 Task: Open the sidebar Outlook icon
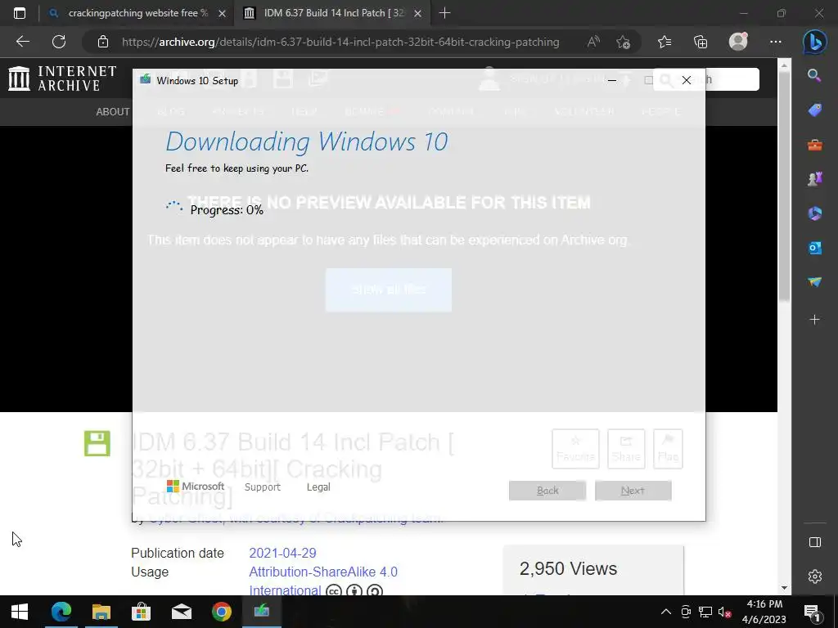[814, 248]
